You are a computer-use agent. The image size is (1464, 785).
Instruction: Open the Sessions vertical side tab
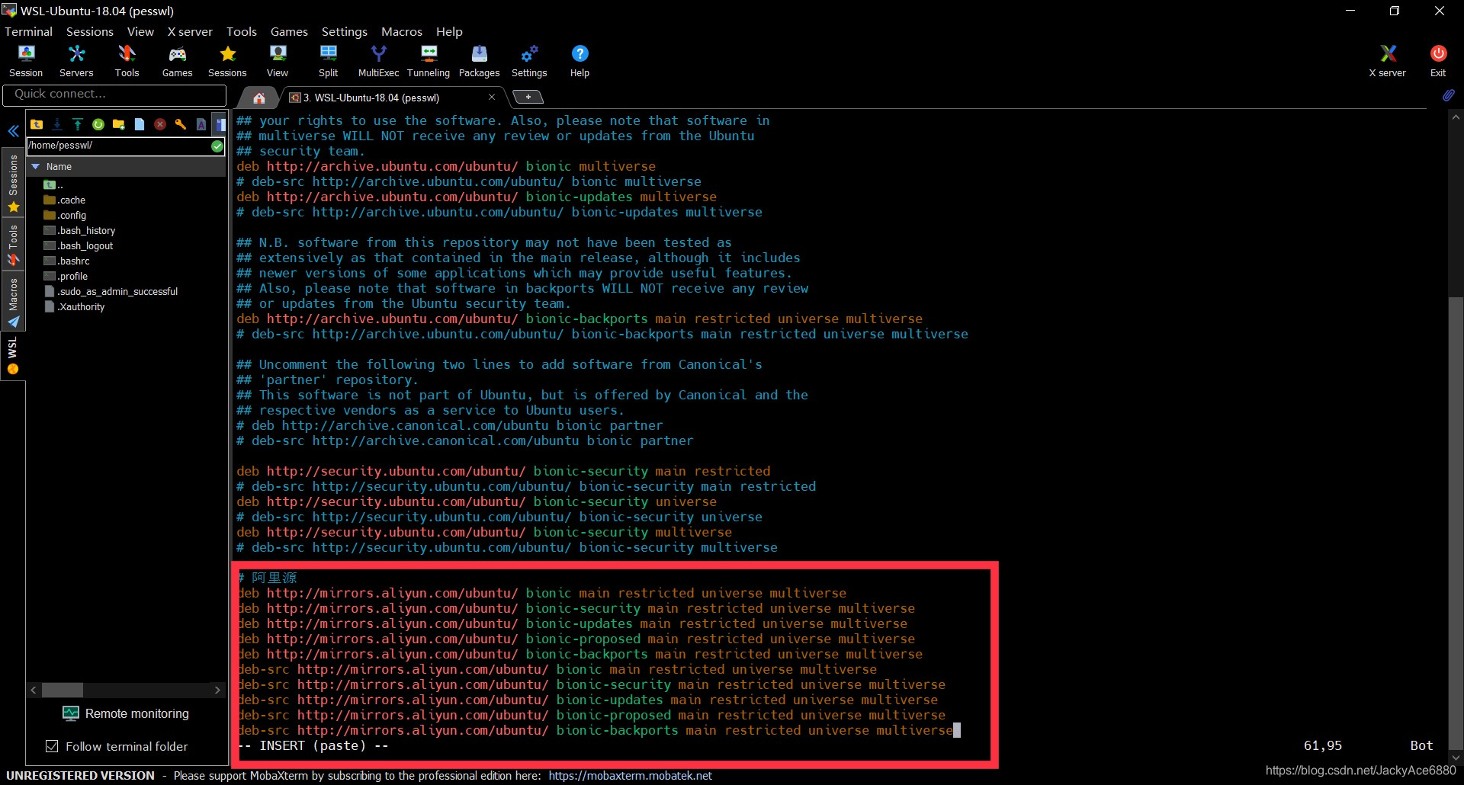[x=13, y=183]
